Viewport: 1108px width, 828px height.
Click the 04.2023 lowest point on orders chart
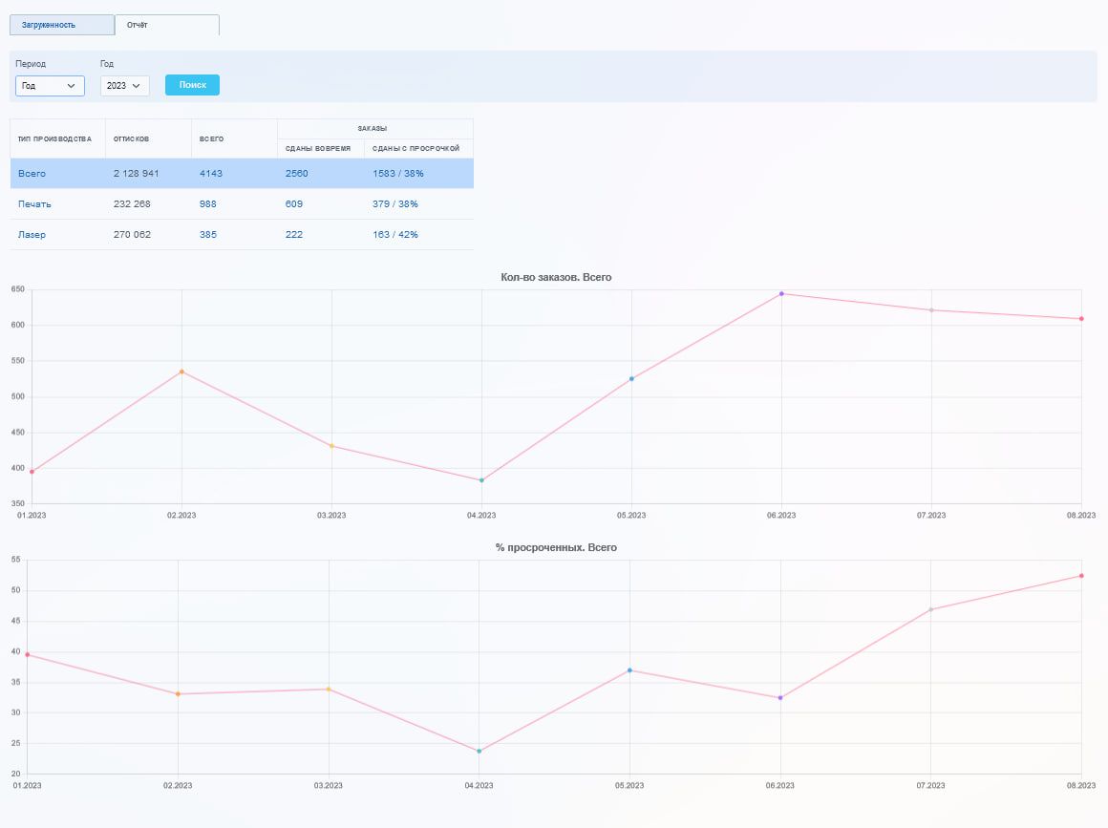point(481,480)
